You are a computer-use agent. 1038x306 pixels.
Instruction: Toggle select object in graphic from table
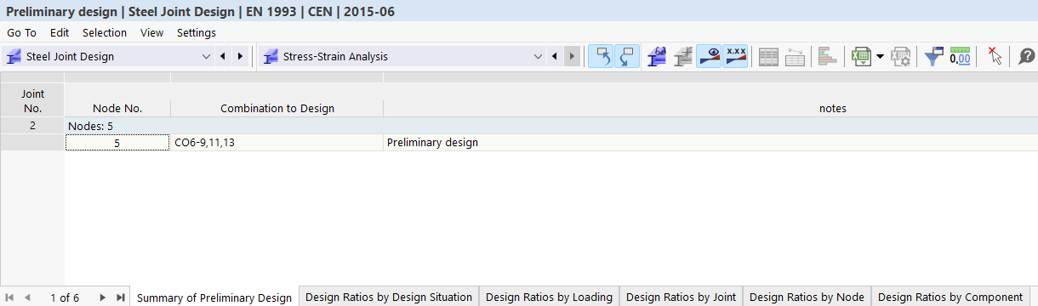tap(601, 57)
